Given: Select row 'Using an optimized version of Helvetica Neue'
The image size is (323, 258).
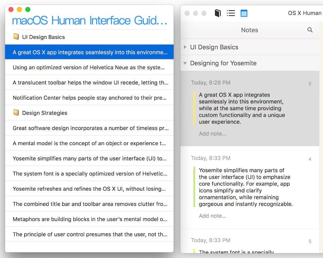Looking at the screenshot, I should coord(89,67).
